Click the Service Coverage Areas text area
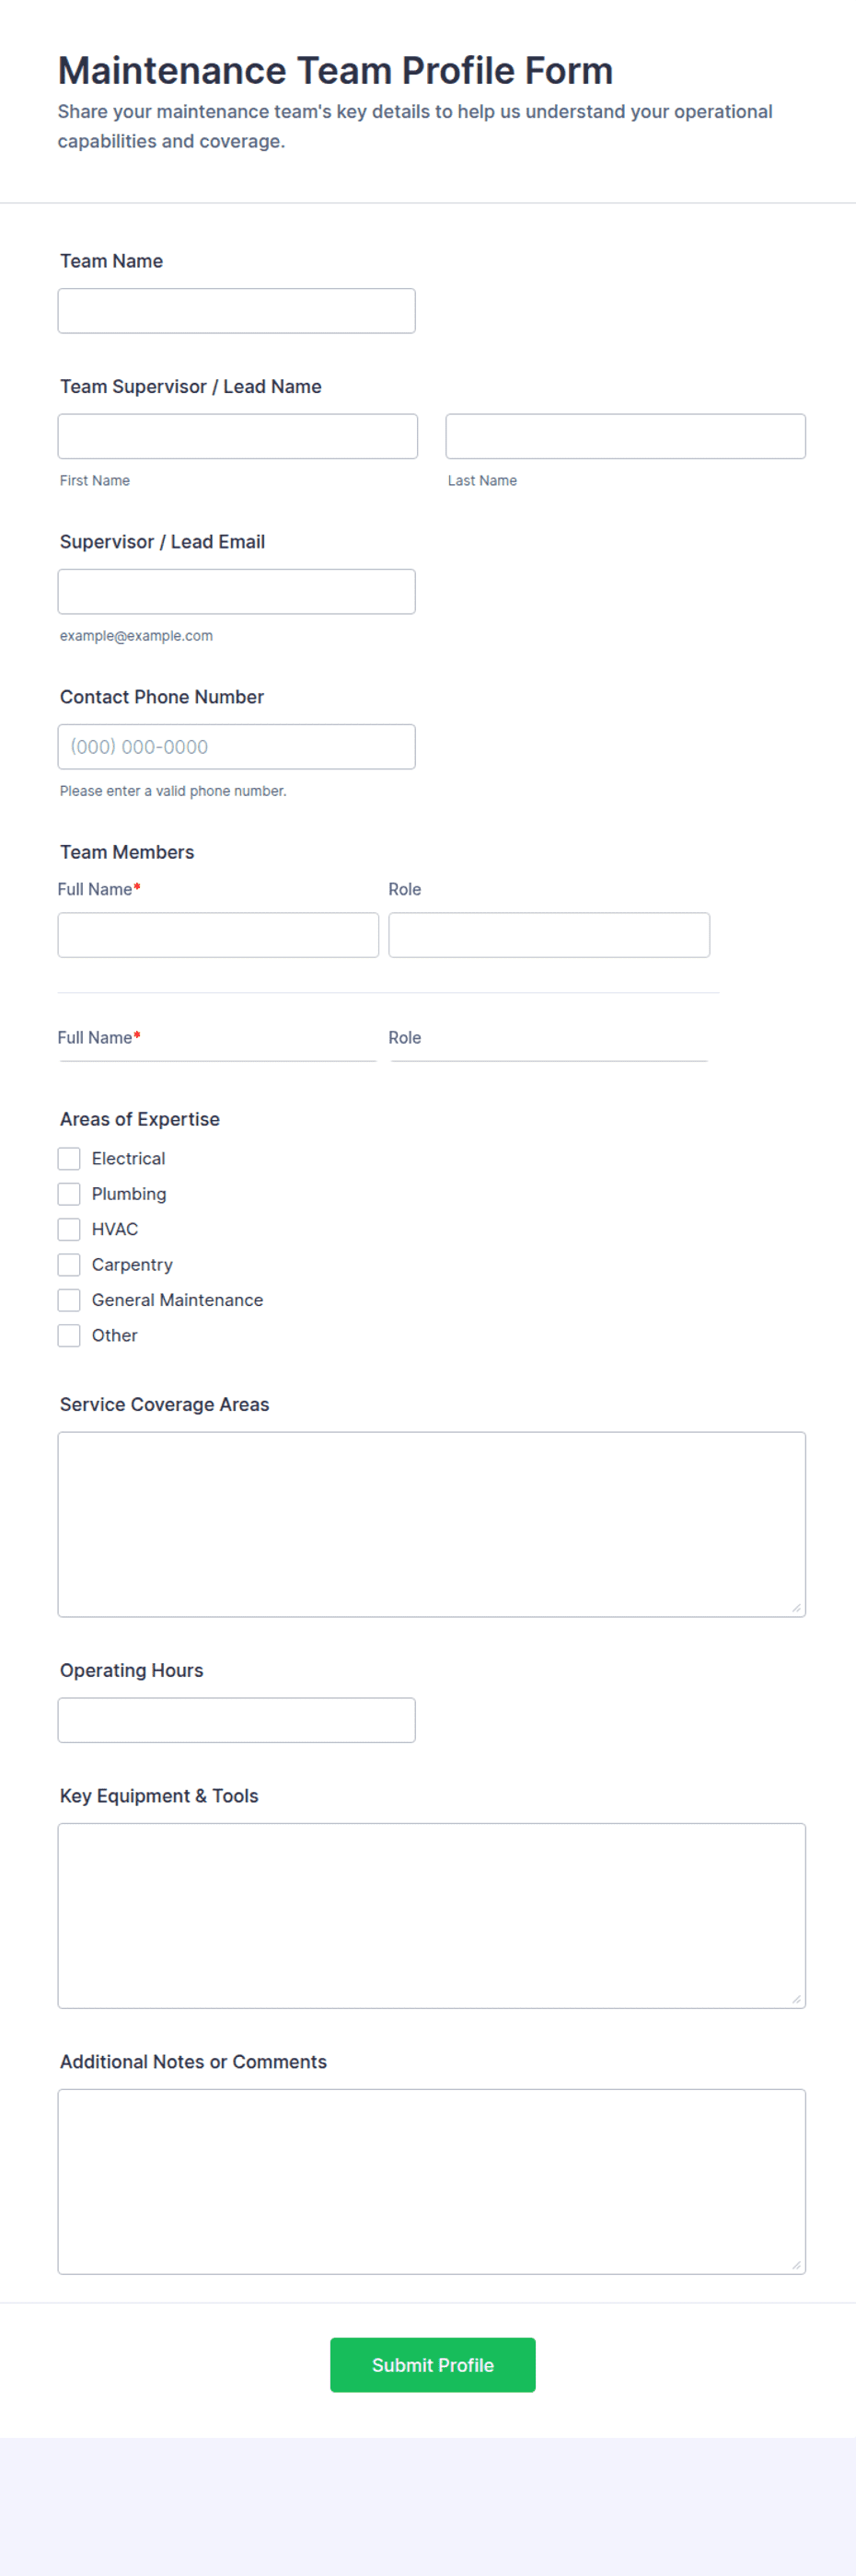Viewport: 856px width, 2576px height. pyautogui.click(x=431, y=1524)
